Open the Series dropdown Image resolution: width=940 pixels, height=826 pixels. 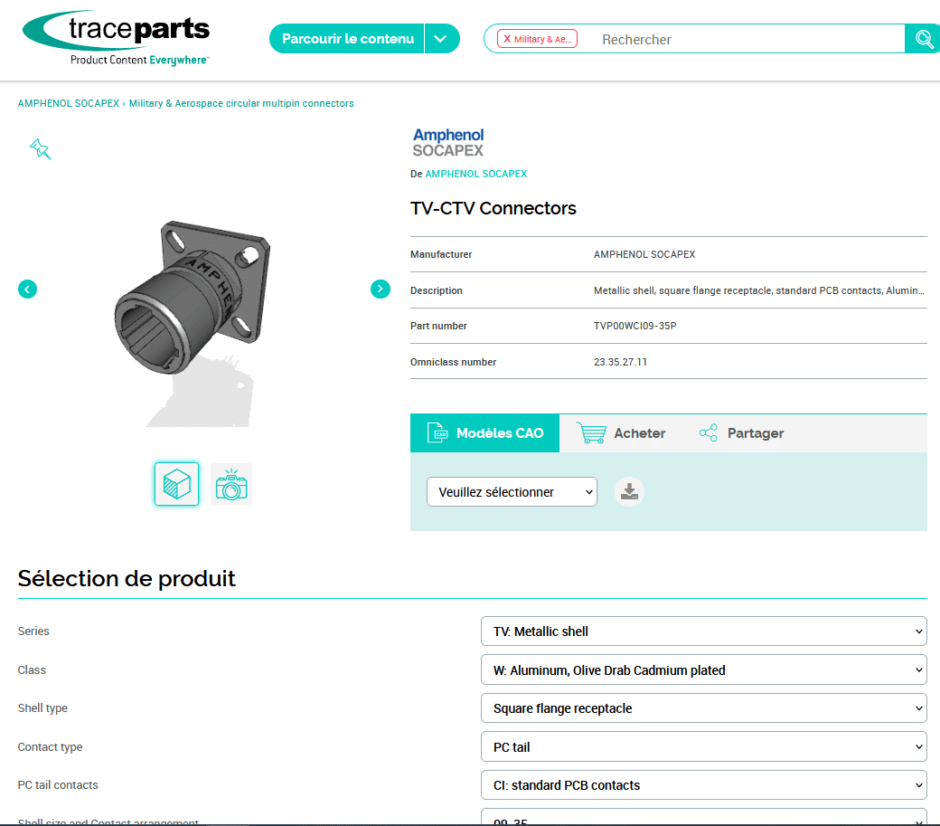click(x=703, y=631)
